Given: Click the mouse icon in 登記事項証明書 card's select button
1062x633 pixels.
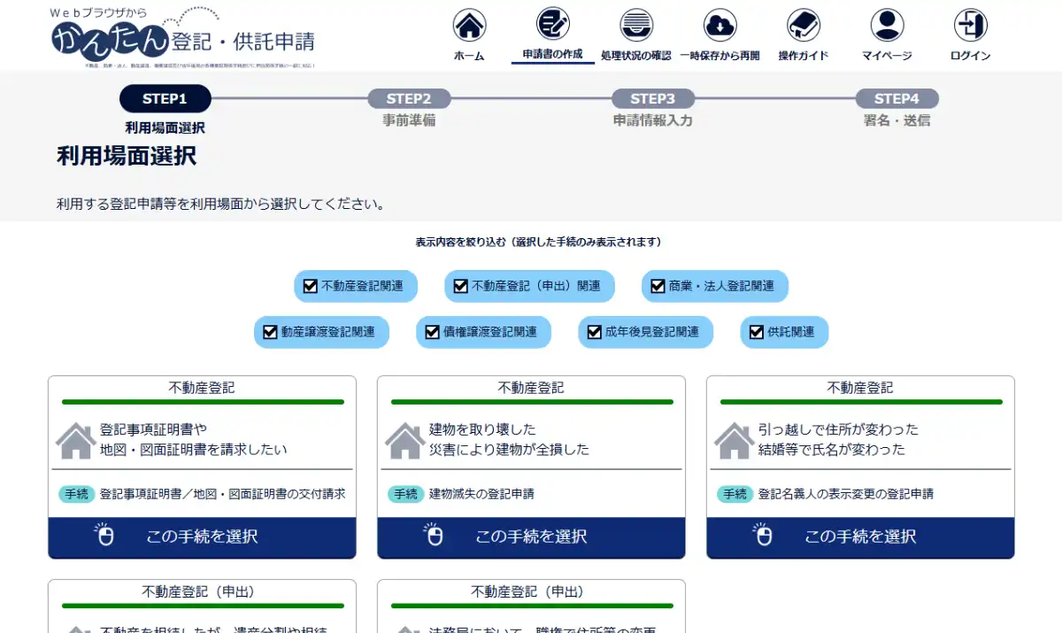Looking at the screenshot, I should [104, 535].
